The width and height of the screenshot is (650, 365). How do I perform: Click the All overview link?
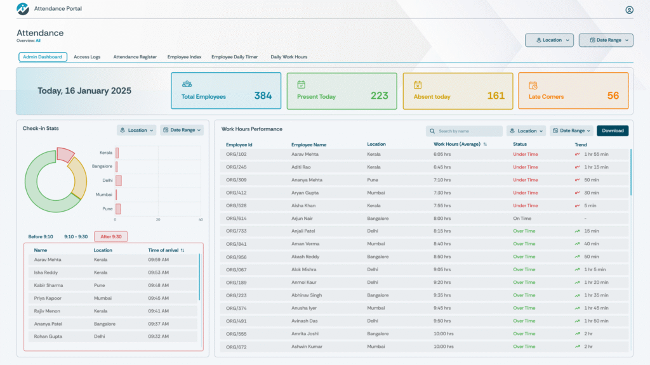tap(38, 41)
